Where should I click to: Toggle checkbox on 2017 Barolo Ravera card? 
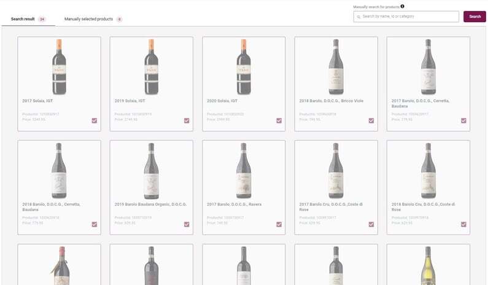tap(279, 224)
